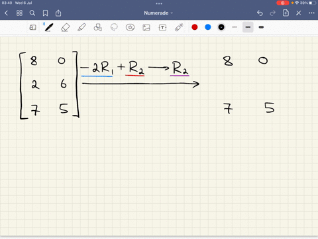
Task: Select the thickest stroke width
Action: pyautogui.click(x=261, y=27)
